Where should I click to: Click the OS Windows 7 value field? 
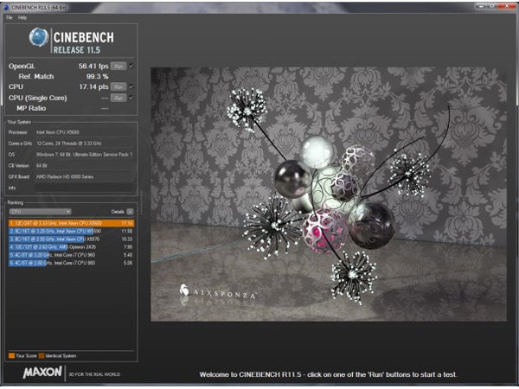(85, 155)
